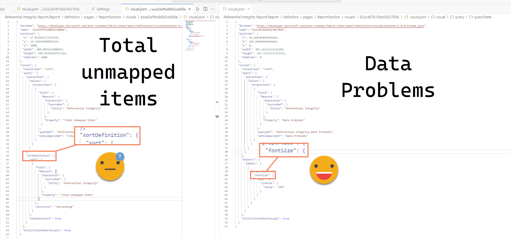Follow the $schema URL in the left editor
This screenshot has width=511, height=238.
point(110,26)
